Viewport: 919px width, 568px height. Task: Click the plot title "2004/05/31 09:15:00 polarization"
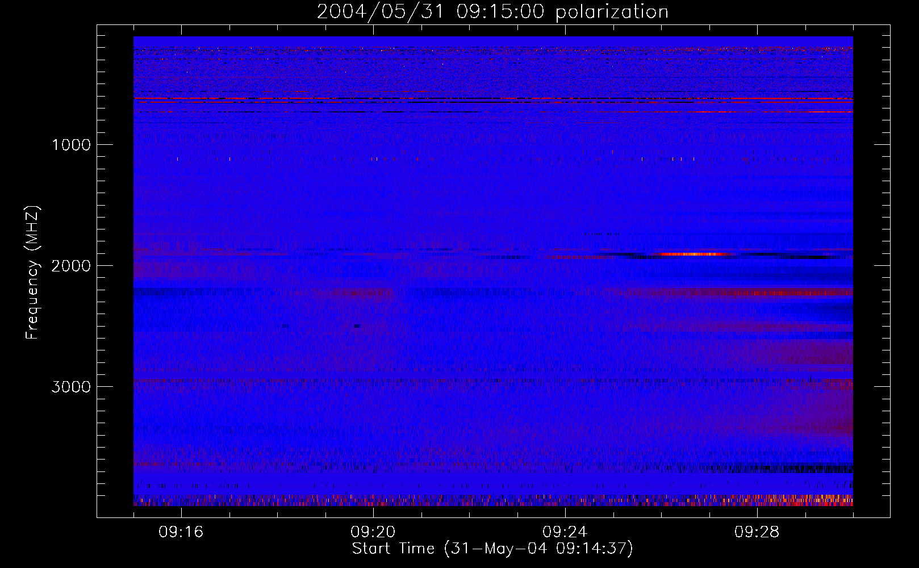pyautogui.click(x=492, y=12)
